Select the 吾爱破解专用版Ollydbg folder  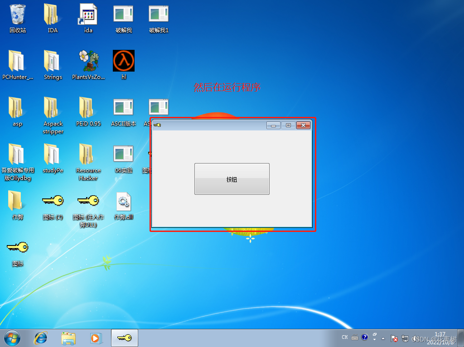[x=18, y=162]
